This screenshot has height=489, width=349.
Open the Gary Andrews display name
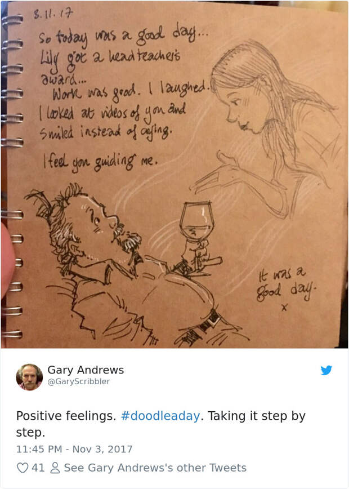click(86, 370)
